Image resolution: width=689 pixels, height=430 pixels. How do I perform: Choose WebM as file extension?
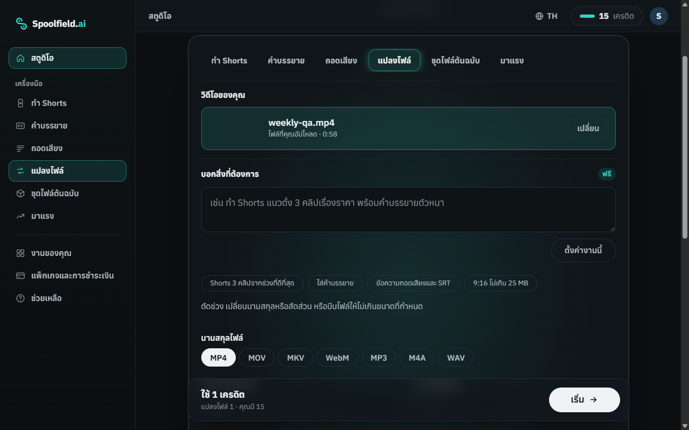point(338,358)
